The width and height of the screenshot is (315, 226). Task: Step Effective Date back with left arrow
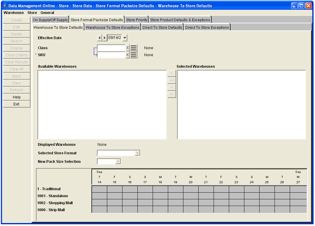pos(99,38)
